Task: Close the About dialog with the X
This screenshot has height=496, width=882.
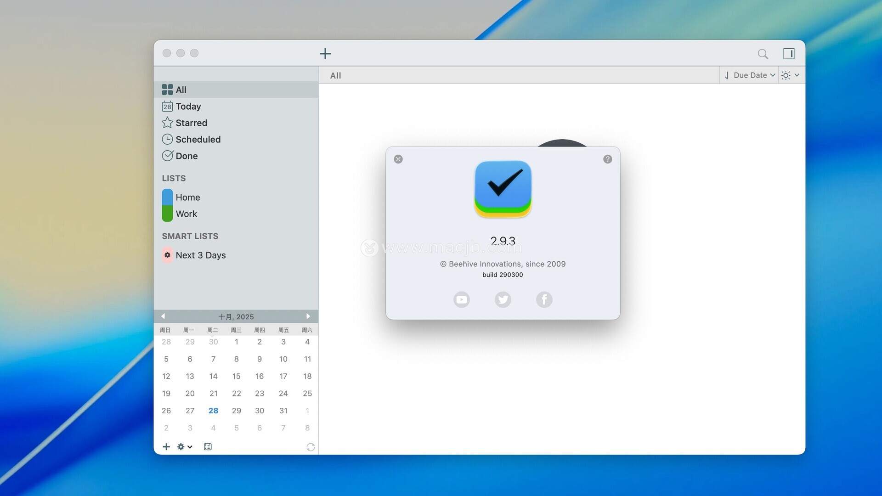Action: click(398, 159)
